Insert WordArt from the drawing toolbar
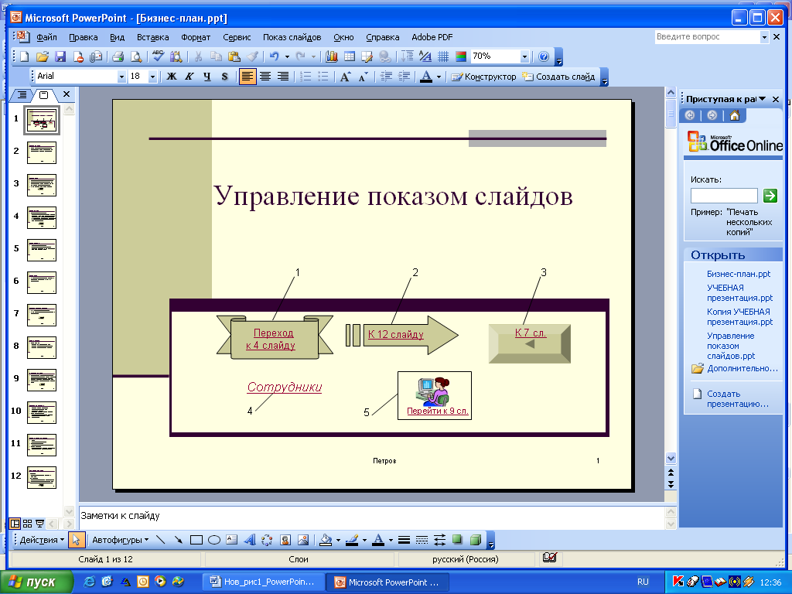 (x=250, y=540)
